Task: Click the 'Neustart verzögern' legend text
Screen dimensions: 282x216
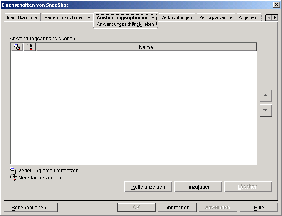Action: point(40,178)
